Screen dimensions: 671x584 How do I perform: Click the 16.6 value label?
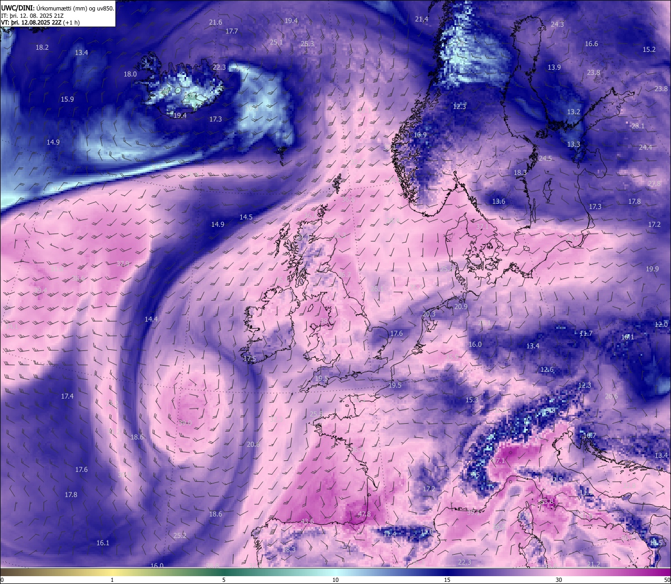pos(591,44)
